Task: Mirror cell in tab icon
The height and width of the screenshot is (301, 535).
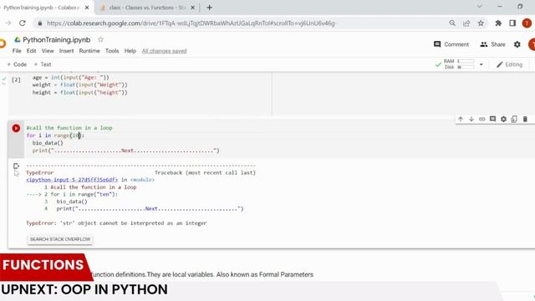Action: pos(514,119)
